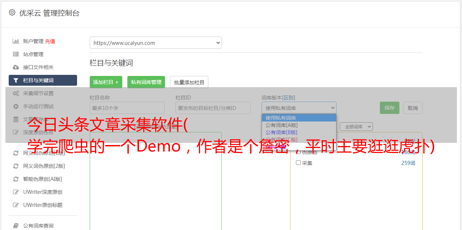This screenshot has width=462, height=230.
Task: Open the site selector showing https://www.ucaiyun.com
Action: click(x=156, y=43)
